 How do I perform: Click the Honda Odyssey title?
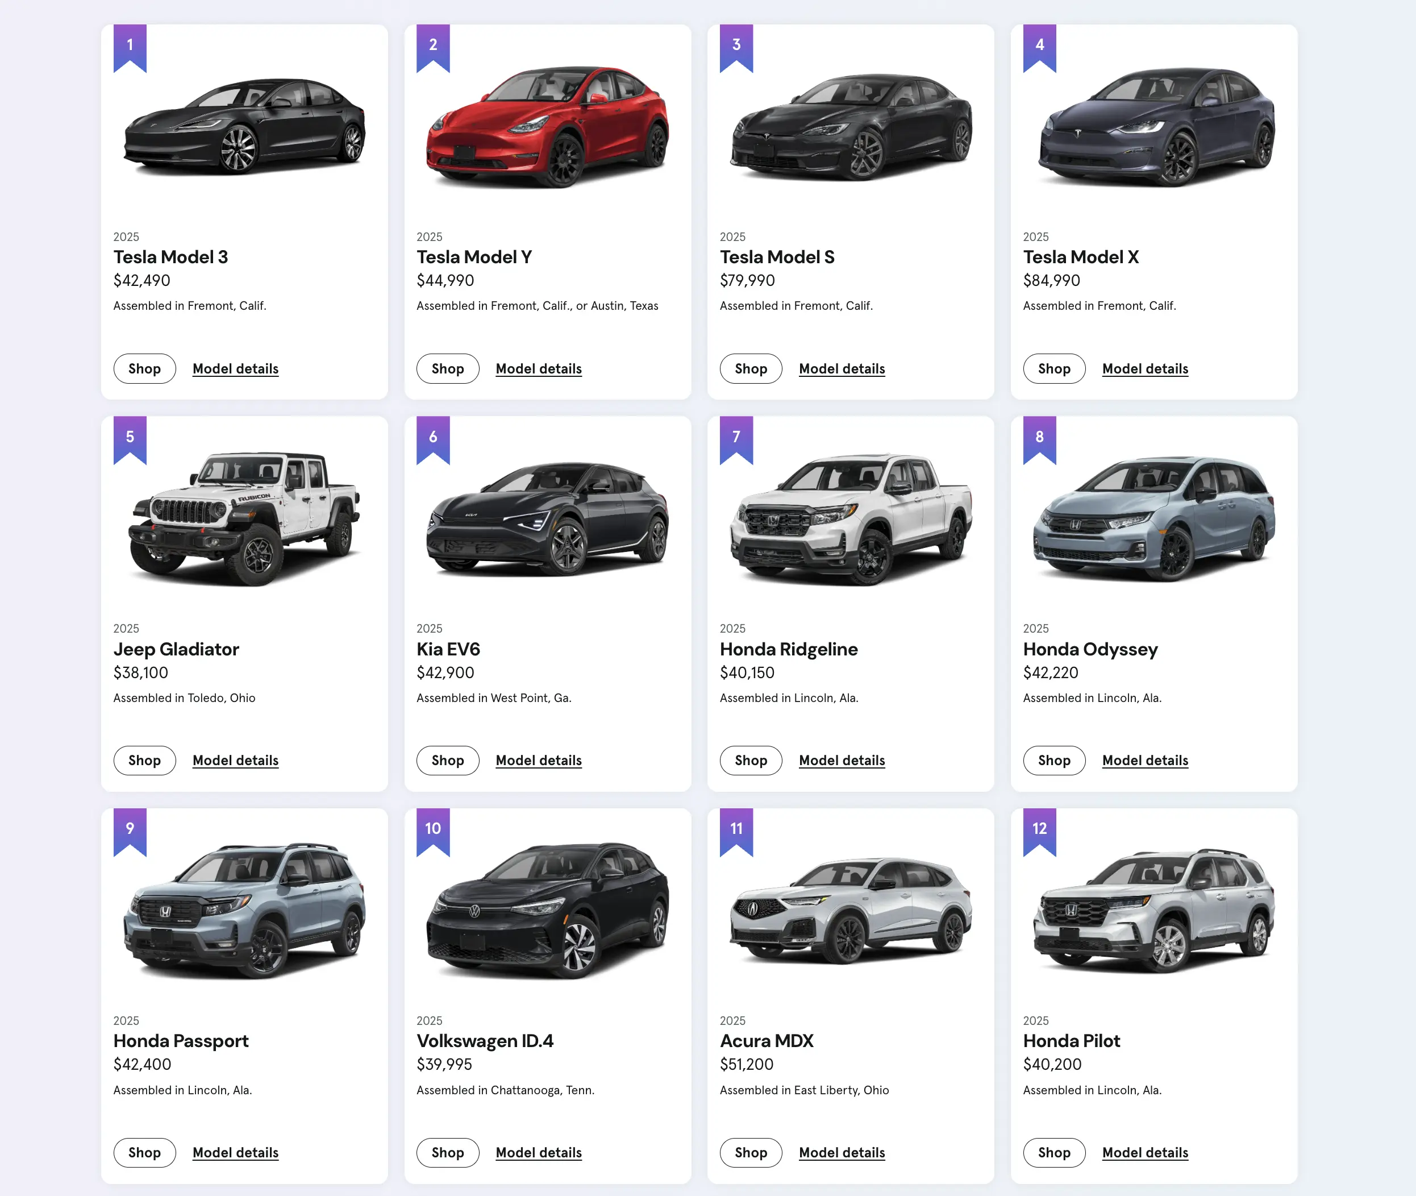1090,650
